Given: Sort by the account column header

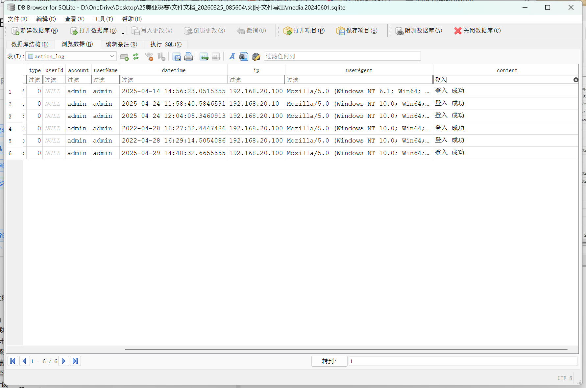Looking at the screenshot, I should click(78, 70).
